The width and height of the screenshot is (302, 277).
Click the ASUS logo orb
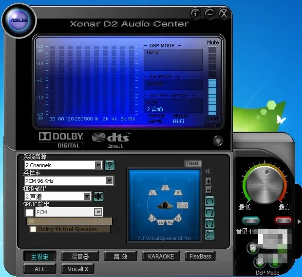pyautogui.click(x=19, y=20)
